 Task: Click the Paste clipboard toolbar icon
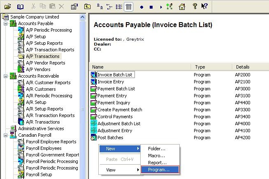coord(52,7)
